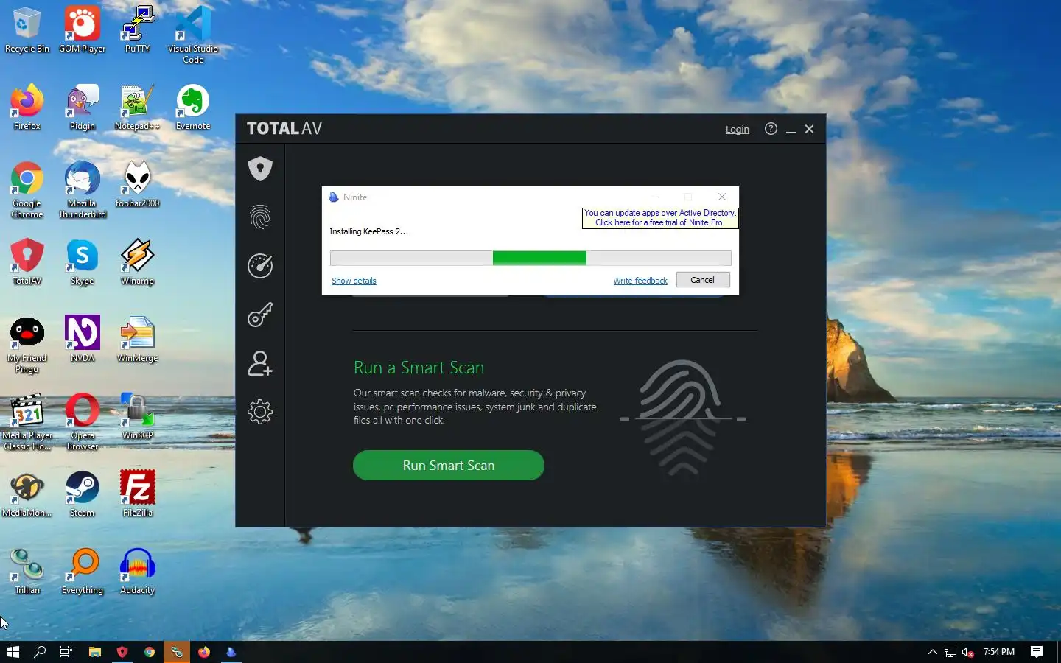Select the WinSCP desktop icon
The width and height of the screenshot is (1061, 663).
tap(138, 418)
